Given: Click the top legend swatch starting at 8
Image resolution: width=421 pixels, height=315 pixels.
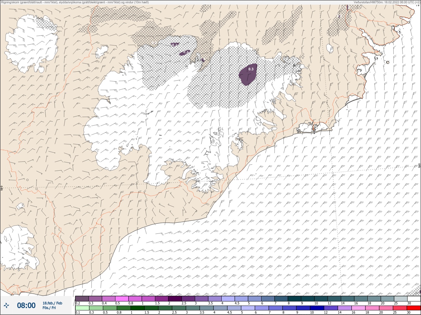Looking at the screenshot, I should (294, 299).
